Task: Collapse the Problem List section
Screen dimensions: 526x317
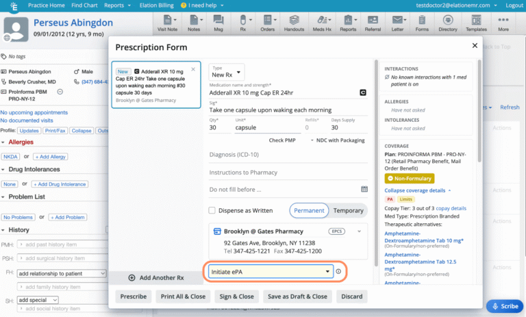Action: (3, 197)
